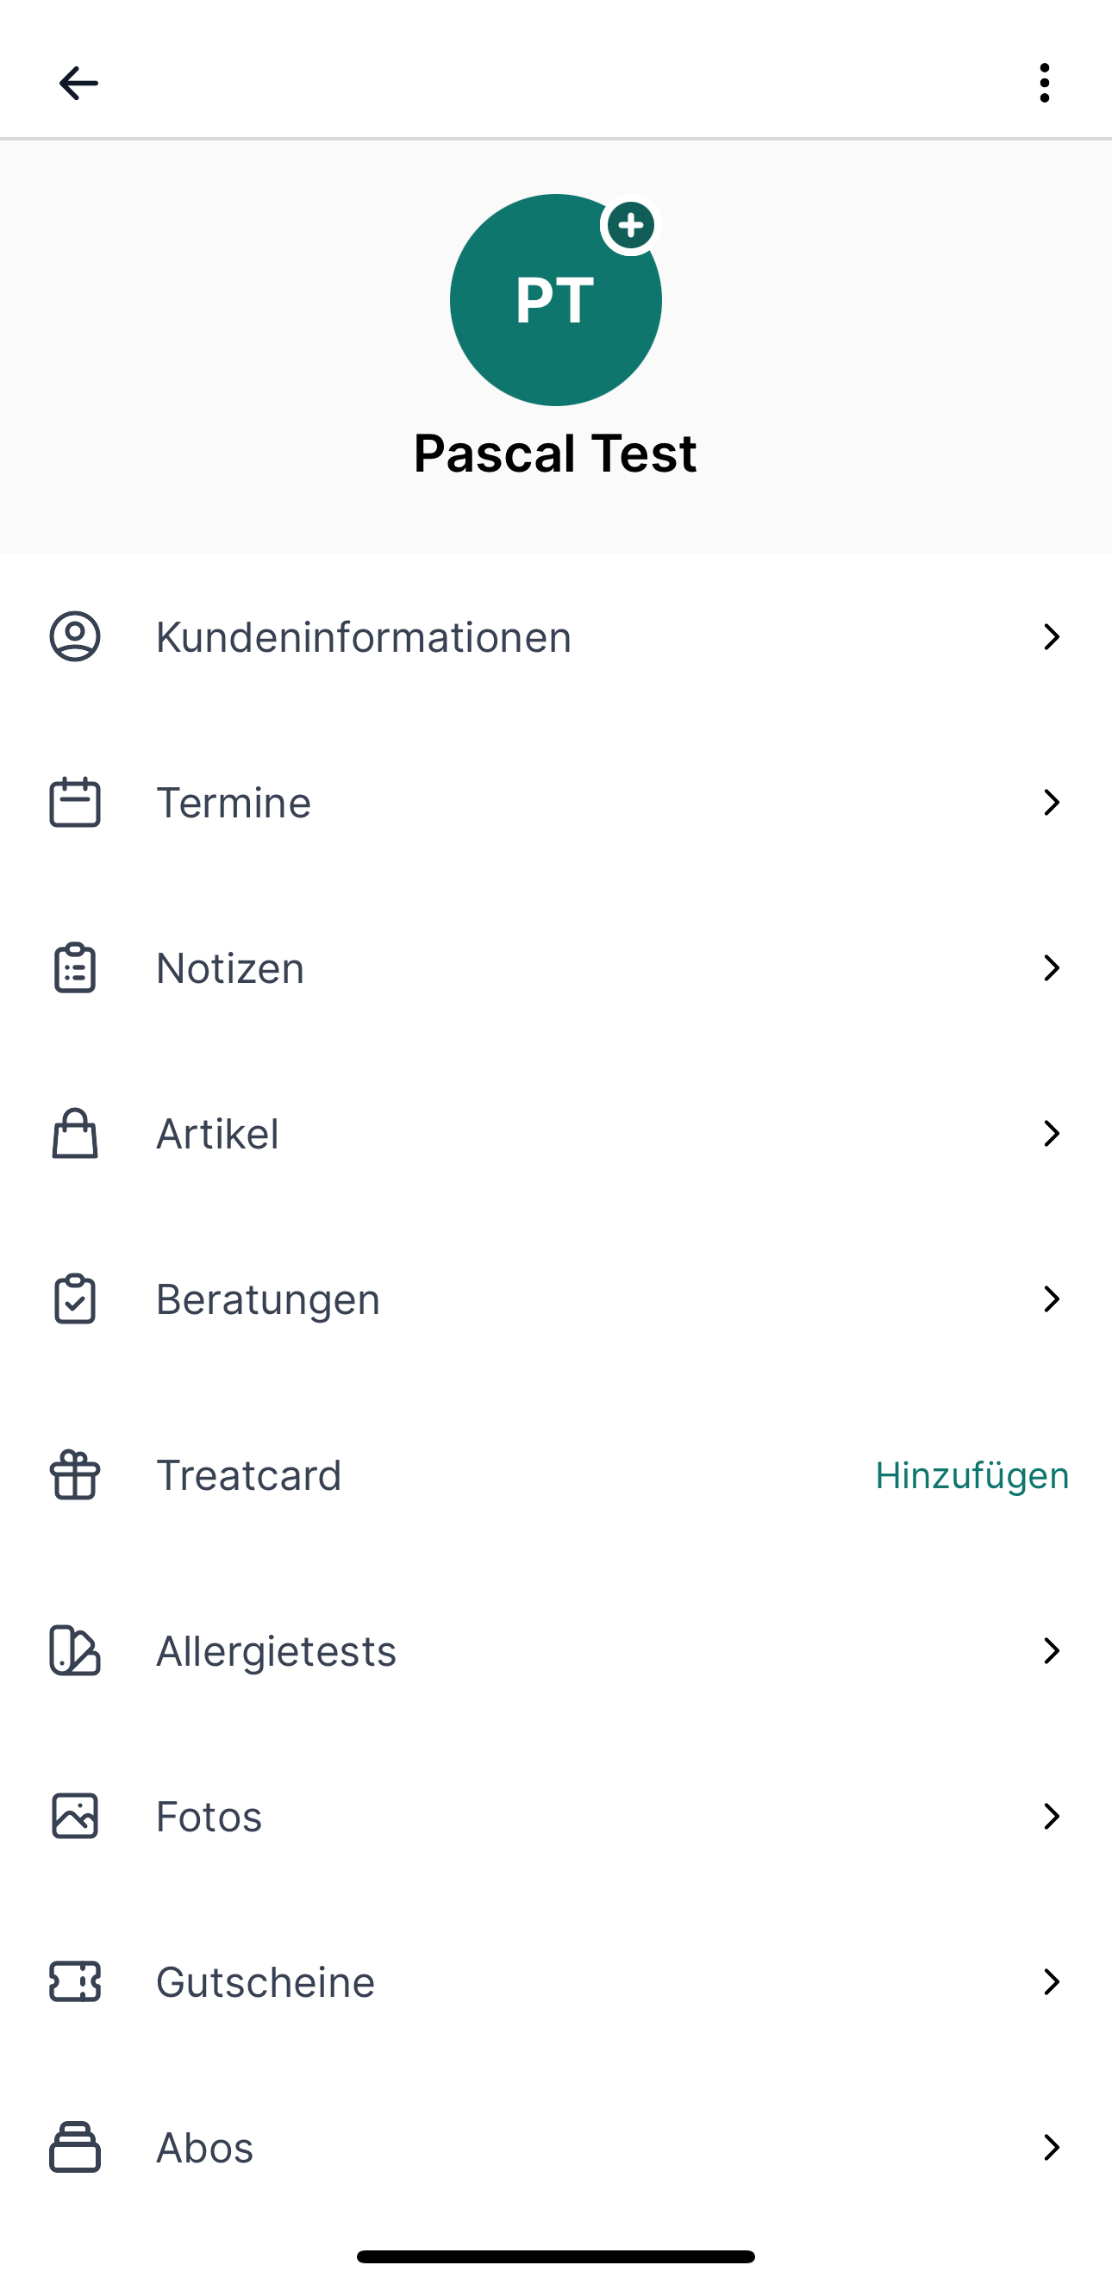The image size is (1112, 2284).
Task: Expand Abos using the chevron arrow
Action: click(1052, 2148)
